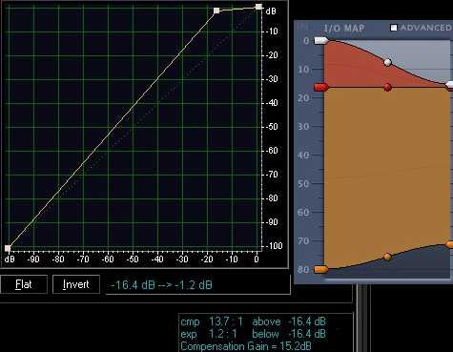Grab the white input handle at 0

[x=321, y=41]
